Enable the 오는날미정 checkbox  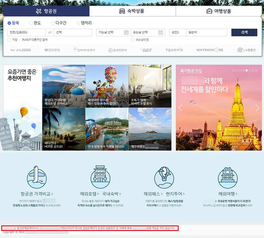[x=133, y=40]
